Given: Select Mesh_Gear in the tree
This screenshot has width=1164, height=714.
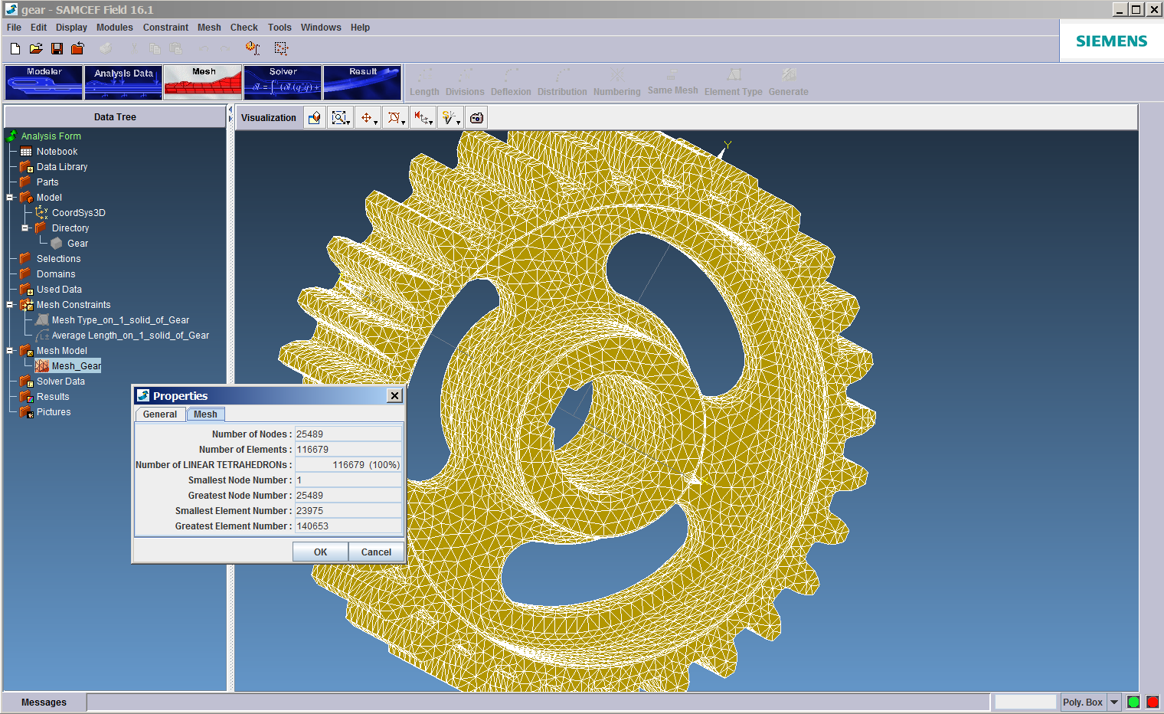Looking at the screenshot, I should click(76, 366).
